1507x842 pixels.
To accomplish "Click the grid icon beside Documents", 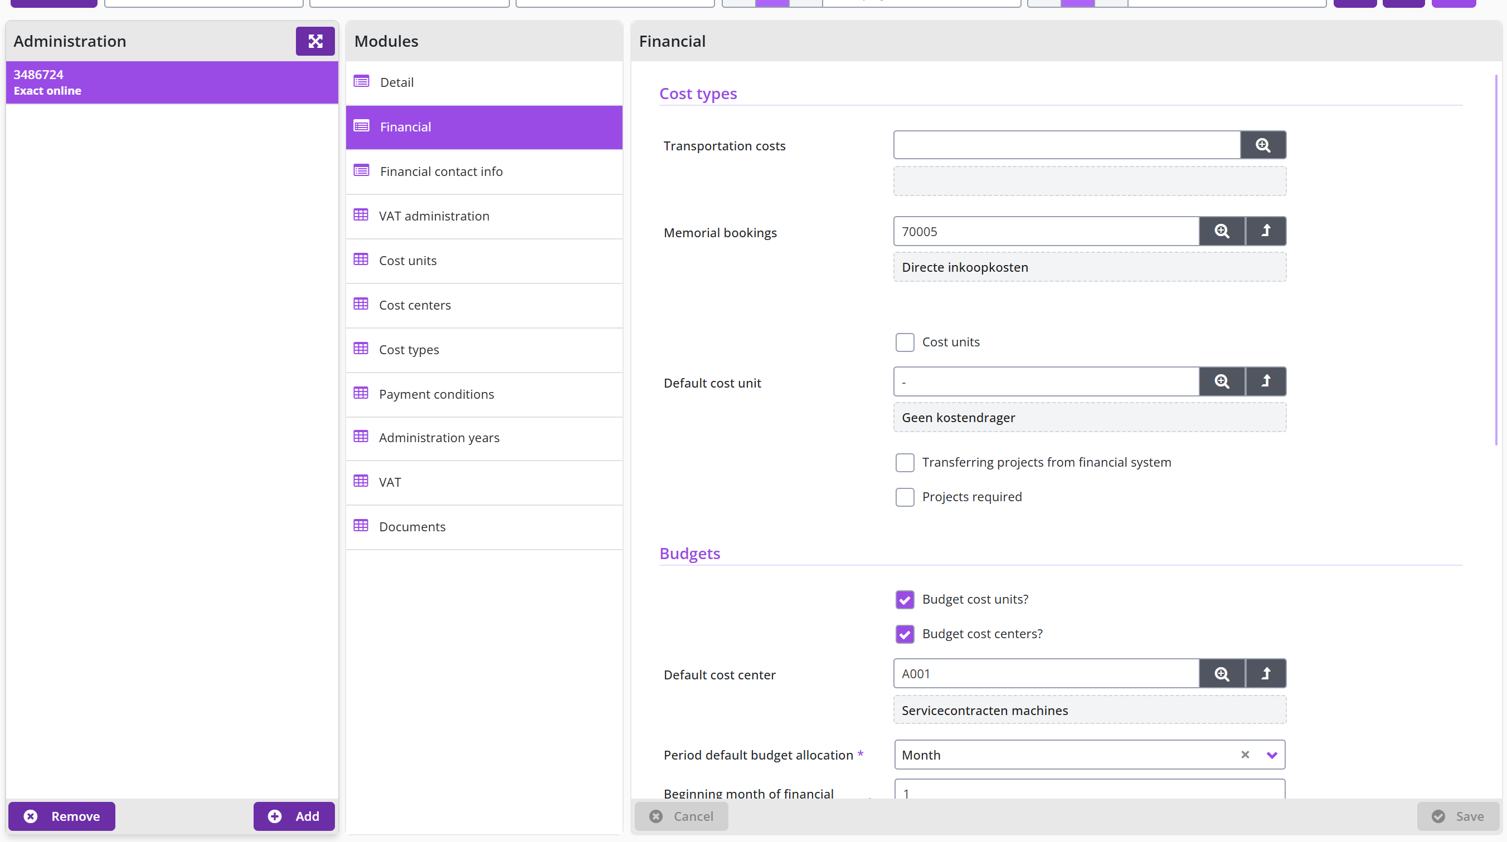I will coord(361,526).
